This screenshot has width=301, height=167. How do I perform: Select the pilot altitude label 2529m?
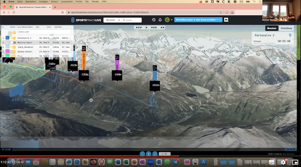tap(73, 66)
